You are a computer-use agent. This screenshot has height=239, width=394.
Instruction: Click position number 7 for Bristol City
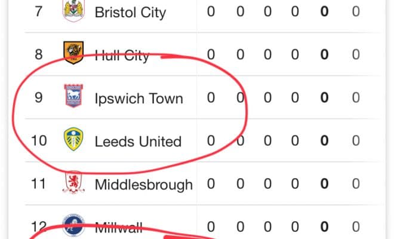tap(38, 11)
